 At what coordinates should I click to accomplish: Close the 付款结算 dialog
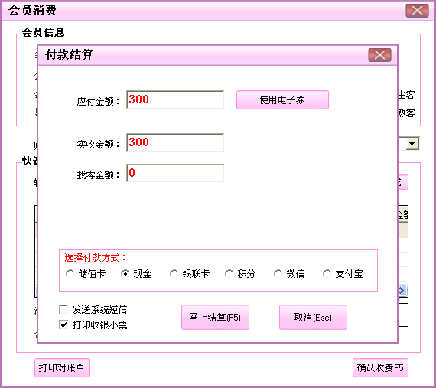[380, 55]
